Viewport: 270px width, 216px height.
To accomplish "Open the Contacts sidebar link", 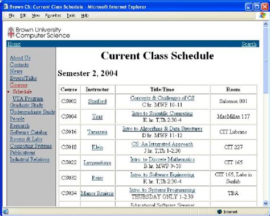I will [x=19, y=65].
